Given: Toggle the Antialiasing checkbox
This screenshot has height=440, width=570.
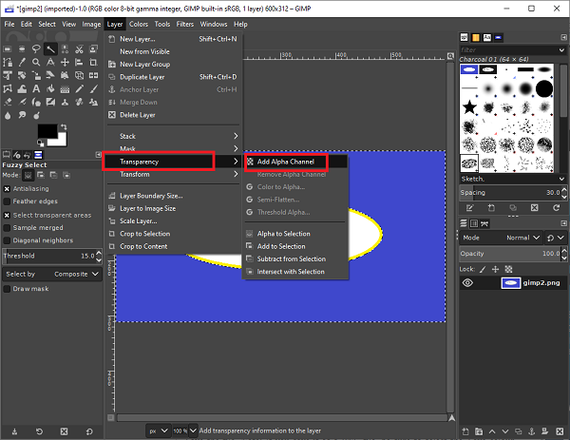Looking at the screenshot, I should click(x=7, y=189).
